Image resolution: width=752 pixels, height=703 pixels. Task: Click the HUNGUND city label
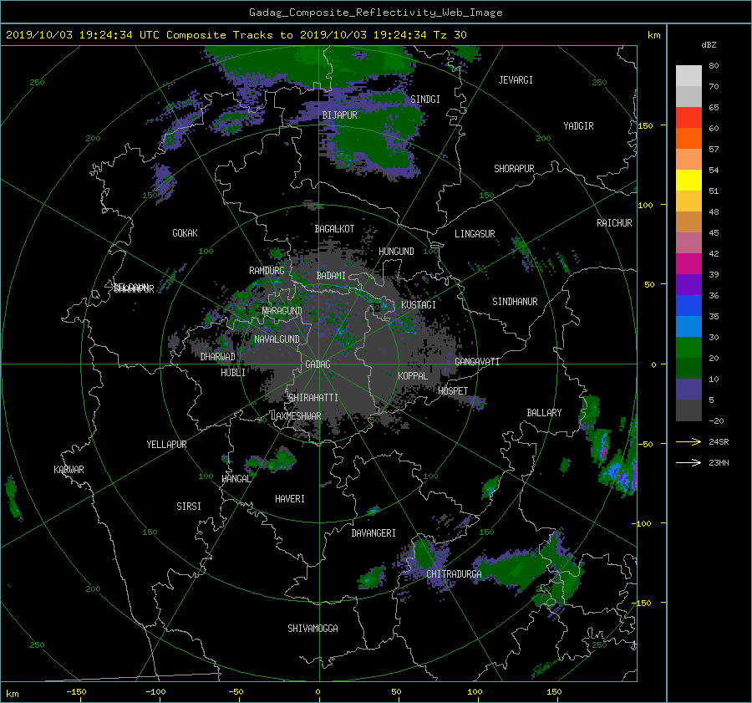point(396,252)
